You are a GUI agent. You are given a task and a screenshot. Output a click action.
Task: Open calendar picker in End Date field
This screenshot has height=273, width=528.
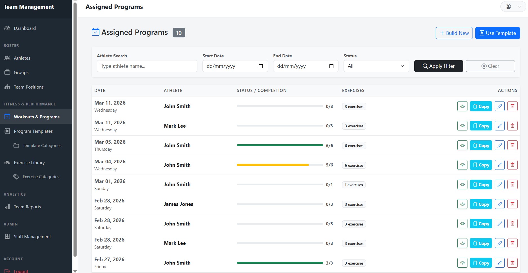pos(331,66)
